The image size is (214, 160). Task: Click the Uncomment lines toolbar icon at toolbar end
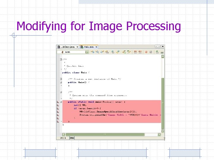[x=162, y=52]
